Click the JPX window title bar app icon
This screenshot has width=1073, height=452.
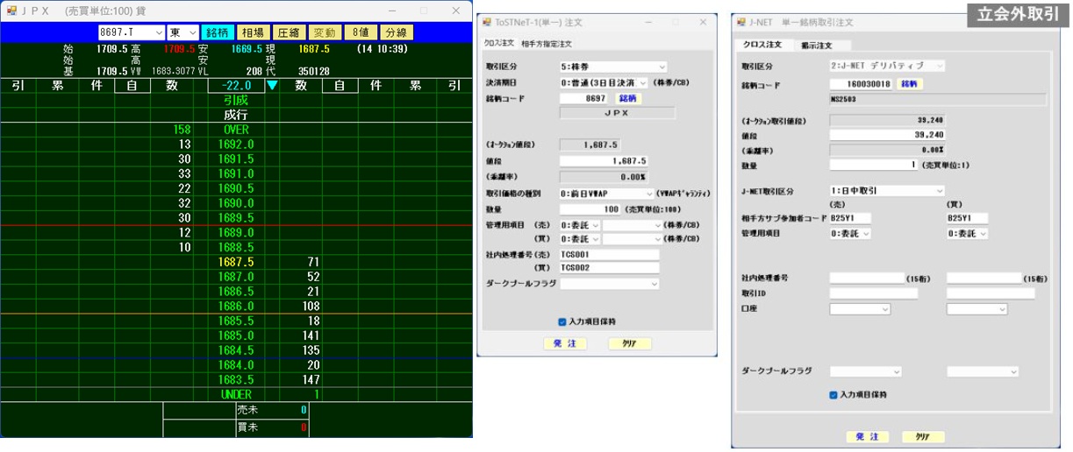coord(13,11)
